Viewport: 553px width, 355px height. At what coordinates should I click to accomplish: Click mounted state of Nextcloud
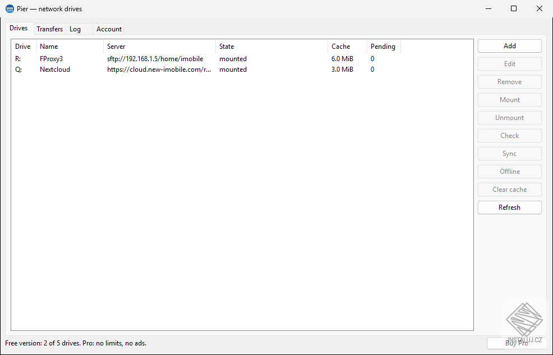click(x=233, y=70)
